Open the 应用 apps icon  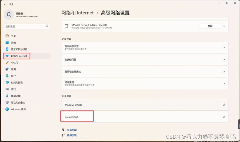click(7, 69)
